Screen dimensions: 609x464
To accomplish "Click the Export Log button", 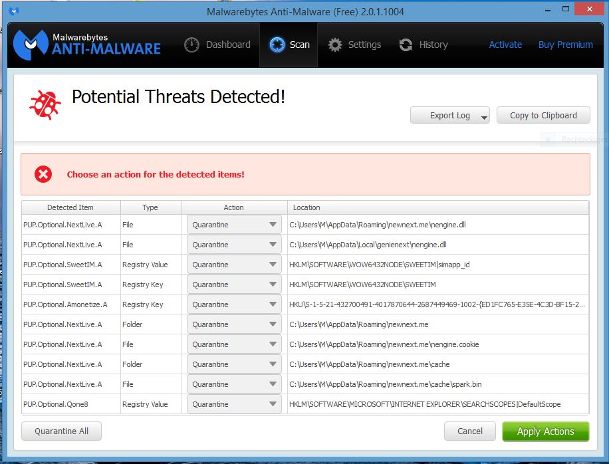I will click(449, 115).
